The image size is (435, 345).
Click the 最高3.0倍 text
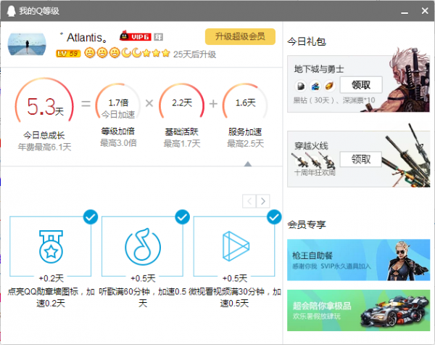tap(118, 143)
